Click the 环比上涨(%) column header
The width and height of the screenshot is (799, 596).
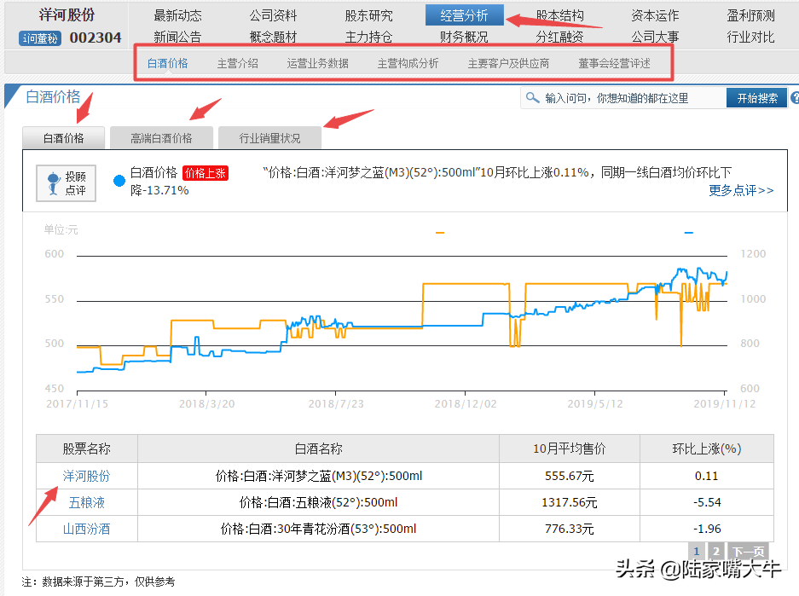pos(707,448)
